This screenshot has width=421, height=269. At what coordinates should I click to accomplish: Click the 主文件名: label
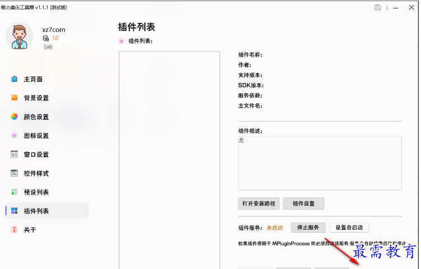[250, 106]
